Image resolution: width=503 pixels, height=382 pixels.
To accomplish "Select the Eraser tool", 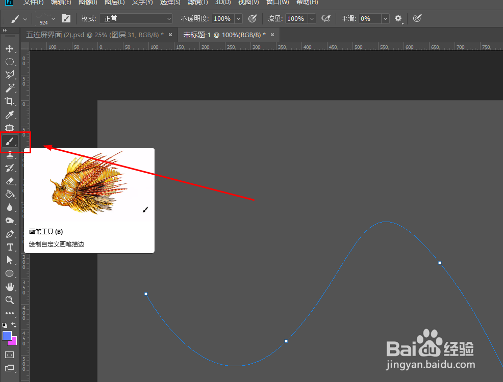I will (x=10, y=181).
